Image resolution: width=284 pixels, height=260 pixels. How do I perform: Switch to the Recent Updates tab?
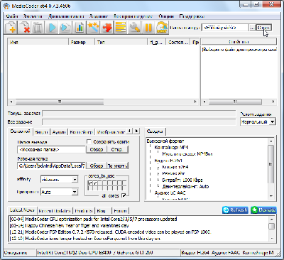point(55,211)
